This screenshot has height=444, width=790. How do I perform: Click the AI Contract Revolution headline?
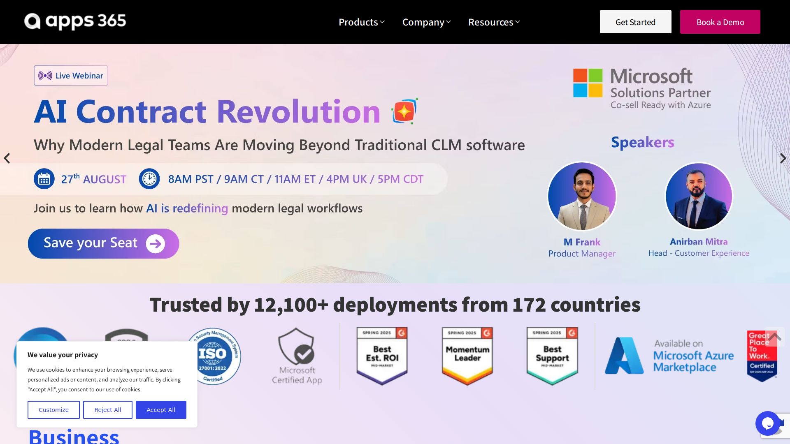point(207,111)
